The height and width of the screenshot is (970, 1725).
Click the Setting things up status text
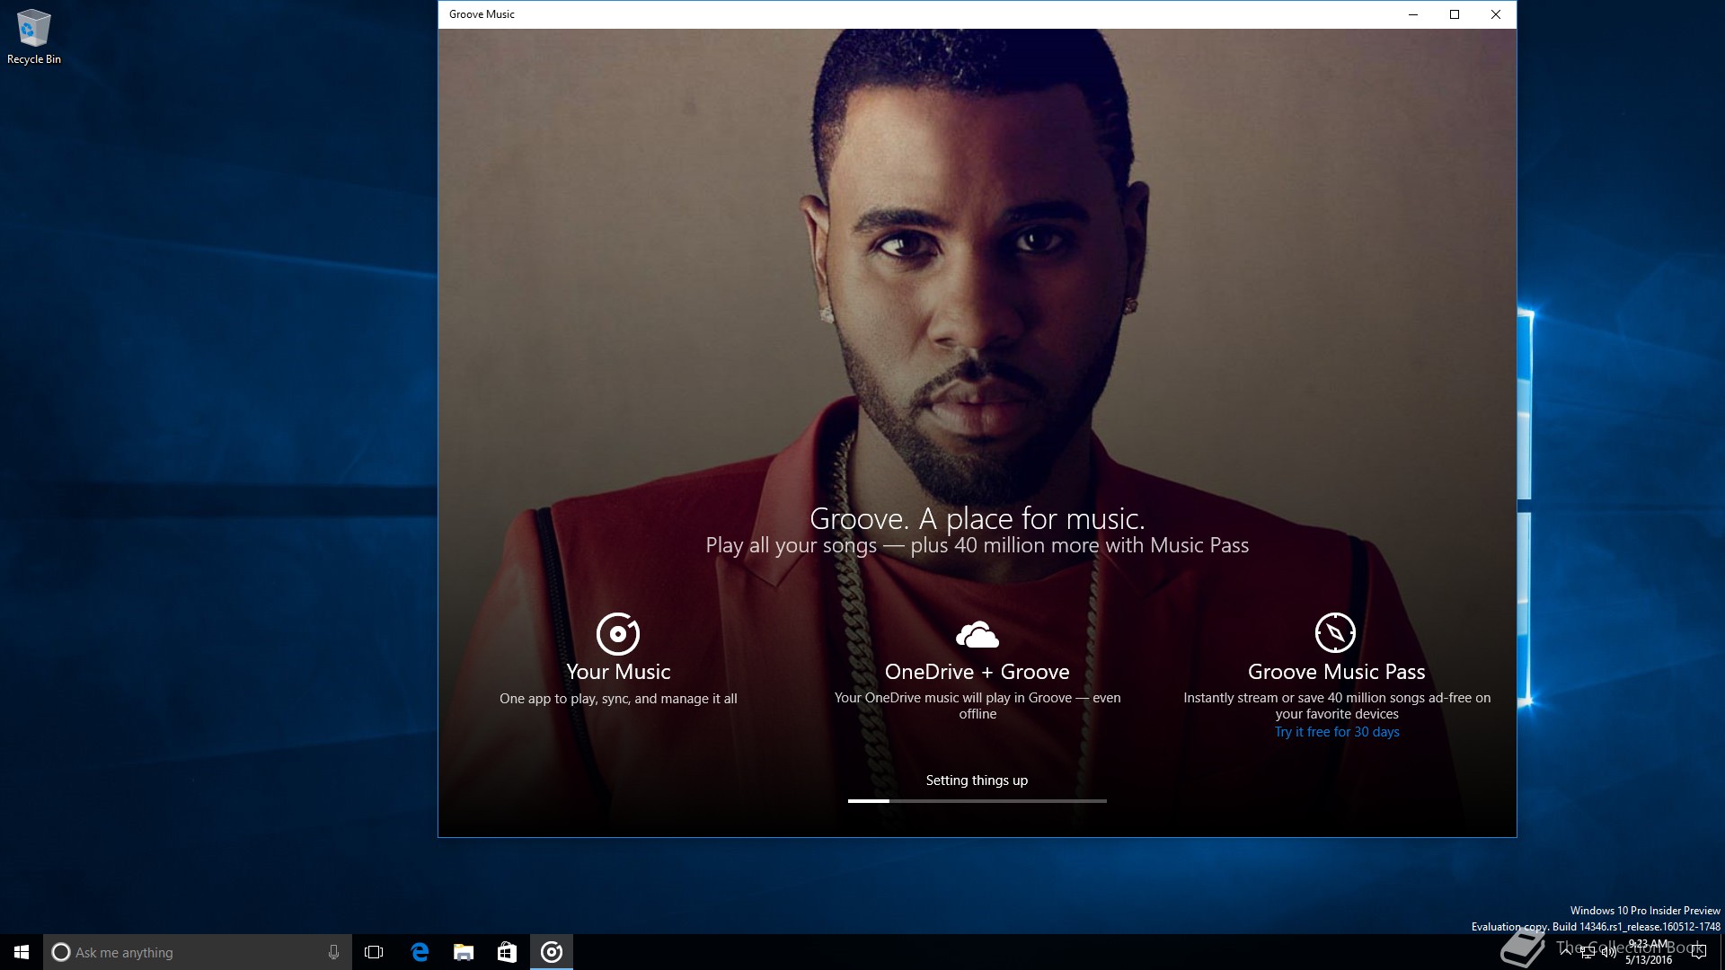[977, 780]
